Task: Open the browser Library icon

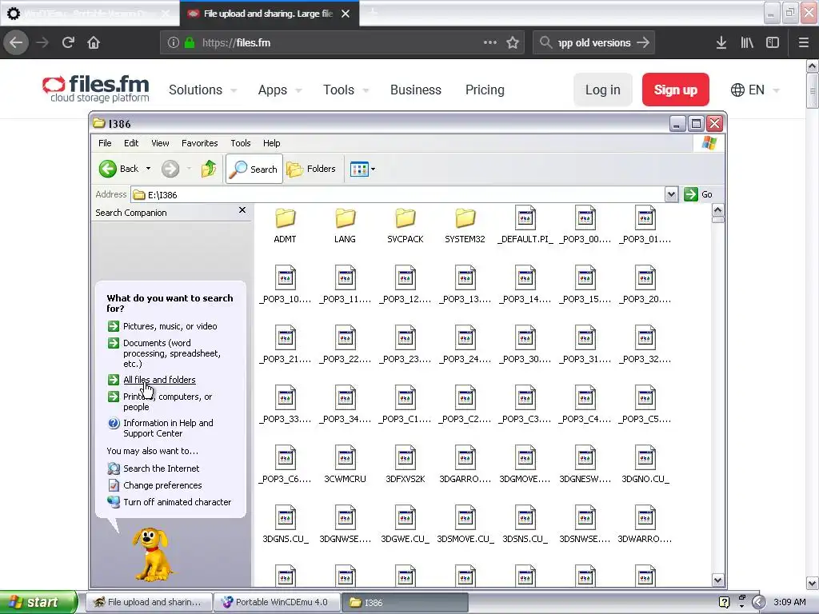Action: [747, 43]
